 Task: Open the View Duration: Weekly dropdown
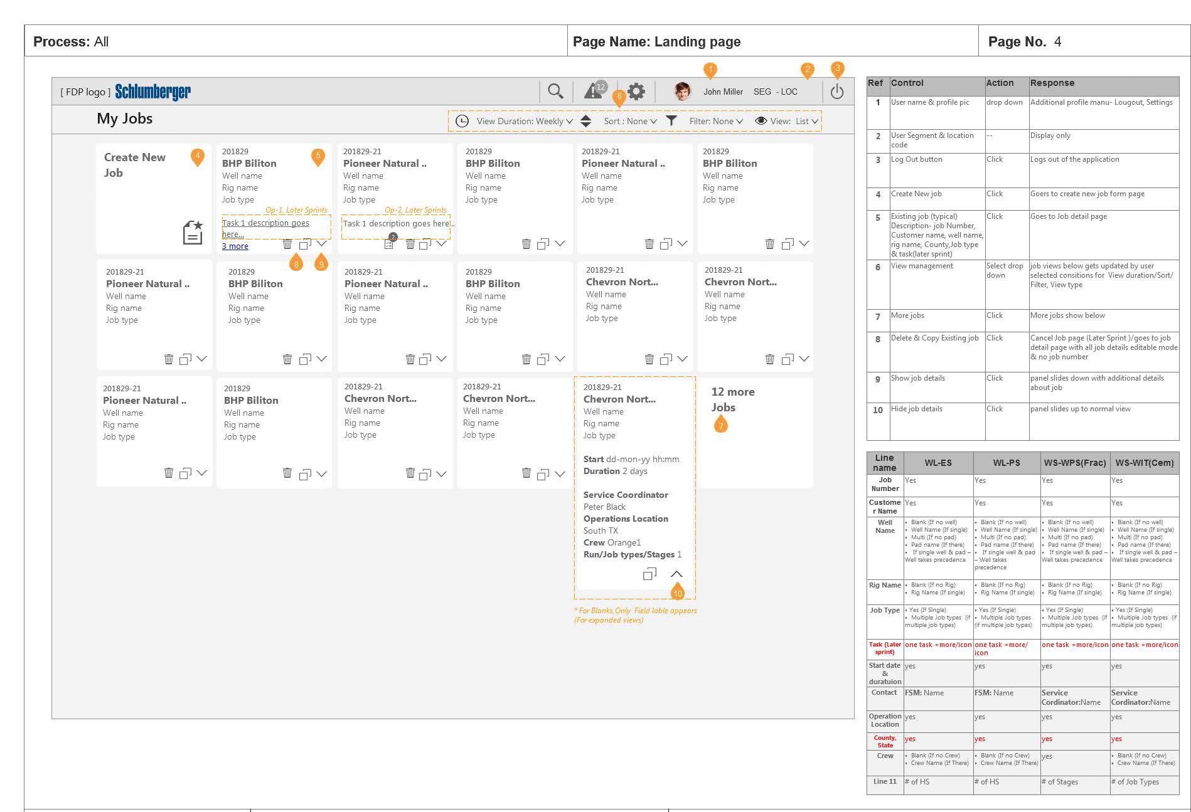coord(524,121)
